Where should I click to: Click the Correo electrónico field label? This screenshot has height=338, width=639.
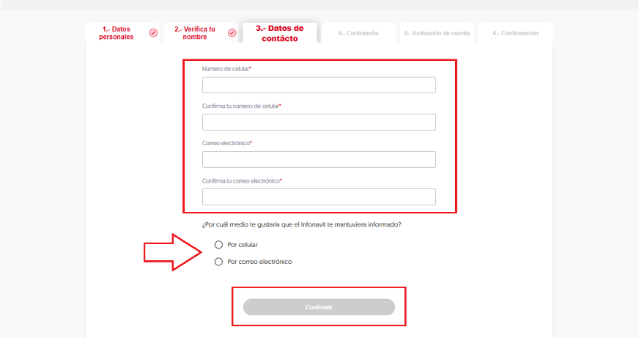[227, 143]
